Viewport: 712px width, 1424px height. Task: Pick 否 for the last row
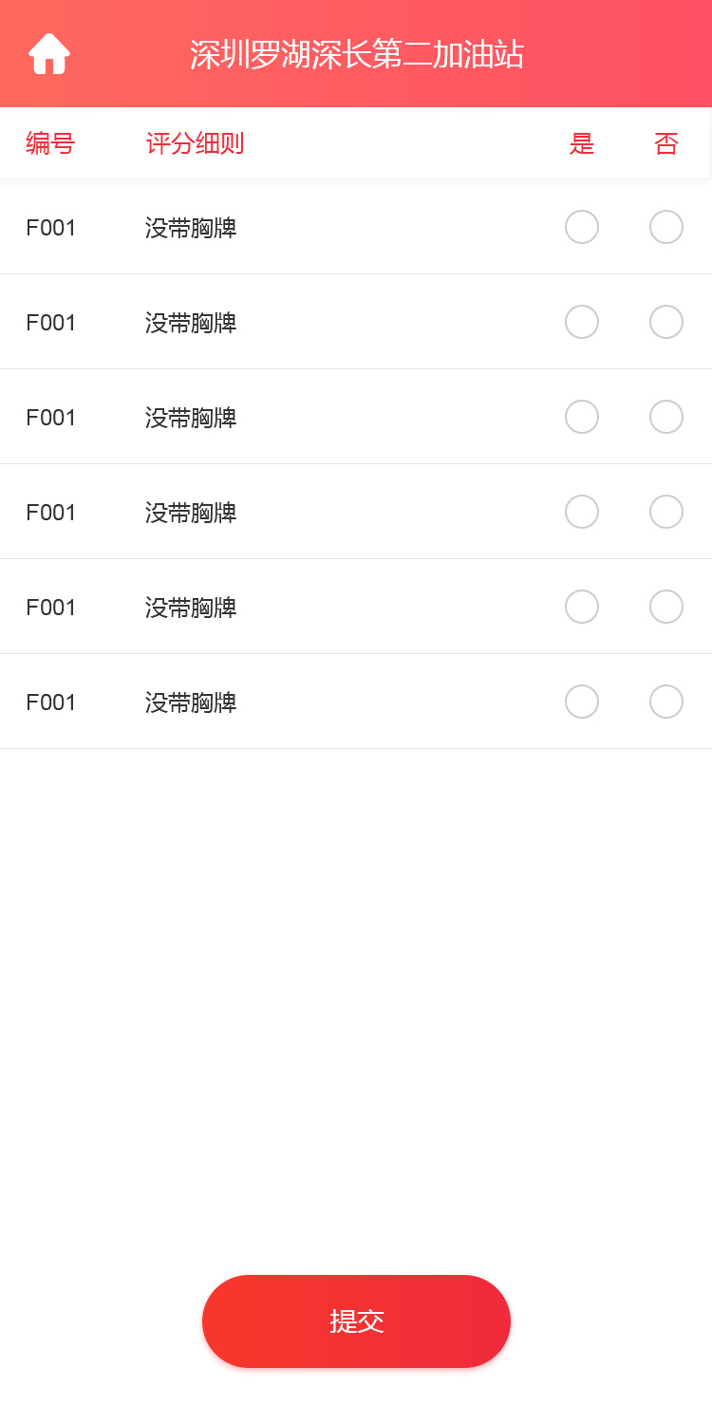point(666,702)
